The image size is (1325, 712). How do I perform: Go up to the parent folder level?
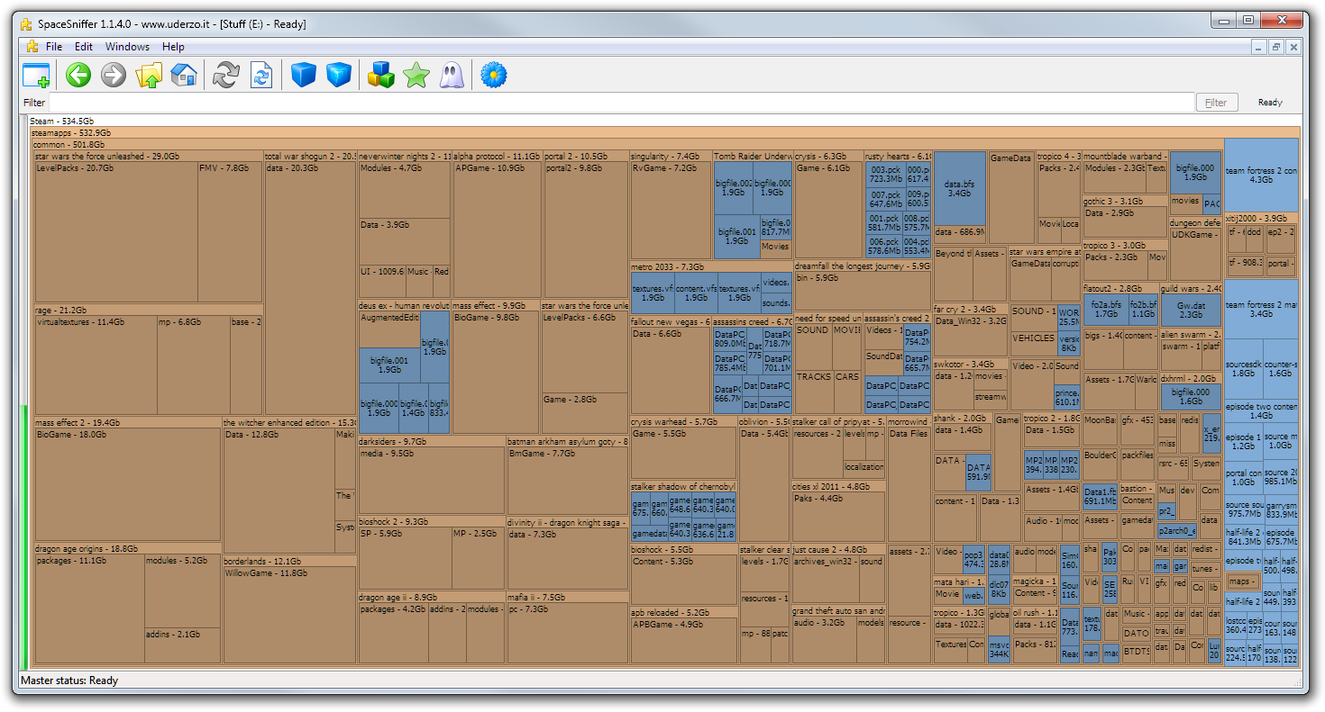(149, 75)
